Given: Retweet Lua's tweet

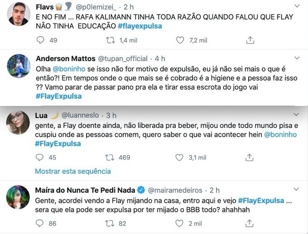Looking at the screenshot, I should [x=110, y=157].
